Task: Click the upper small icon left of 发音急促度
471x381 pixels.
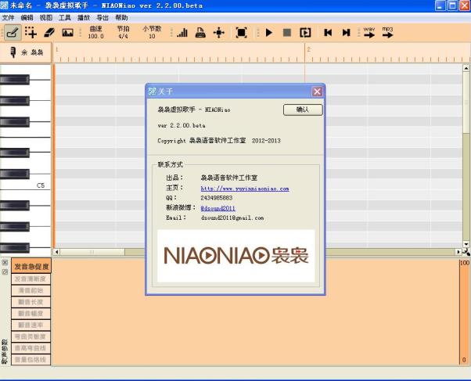Action: (x=5, y=263)
